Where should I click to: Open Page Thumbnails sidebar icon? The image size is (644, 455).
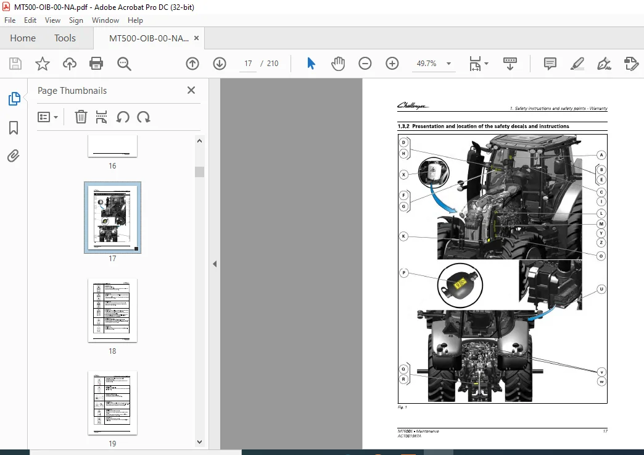14,99
